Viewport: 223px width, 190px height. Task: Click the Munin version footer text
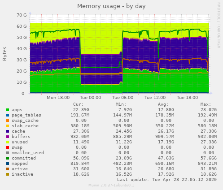coord(111,186)
